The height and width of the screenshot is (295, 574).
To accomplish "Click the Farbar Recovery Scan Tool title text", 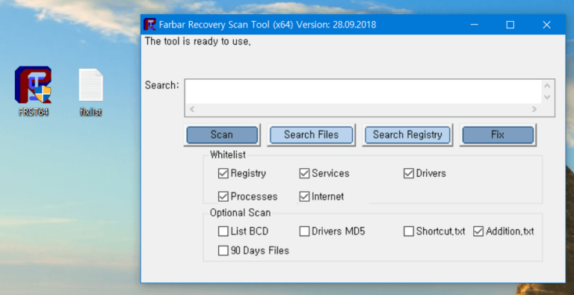I will click(x=268, y=25).
